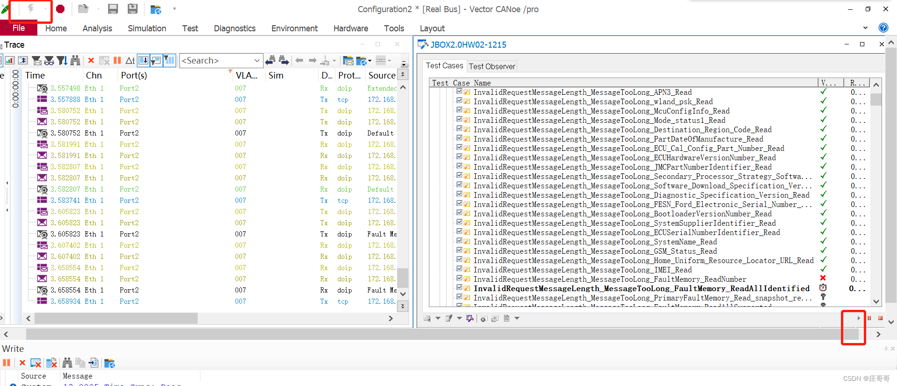Uncheck MessageTooLong_McuConfigInfo_Read checkbox
Viewport: 897px width, 386px height.
pos(460,110)
